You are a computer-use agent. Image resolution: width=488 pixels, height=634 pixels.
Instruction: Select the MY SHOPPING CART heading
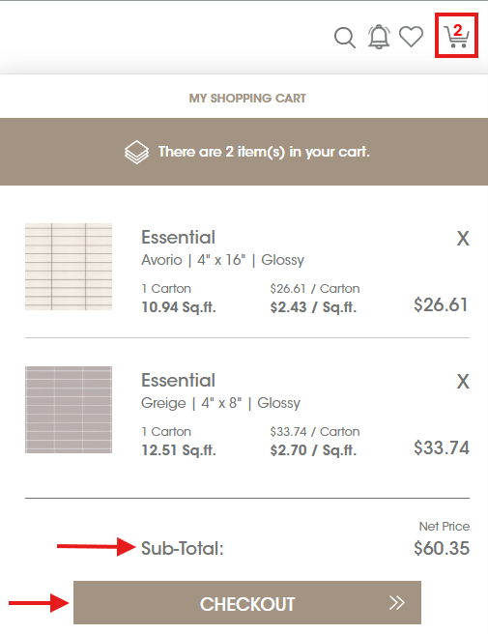pos(247,99)
